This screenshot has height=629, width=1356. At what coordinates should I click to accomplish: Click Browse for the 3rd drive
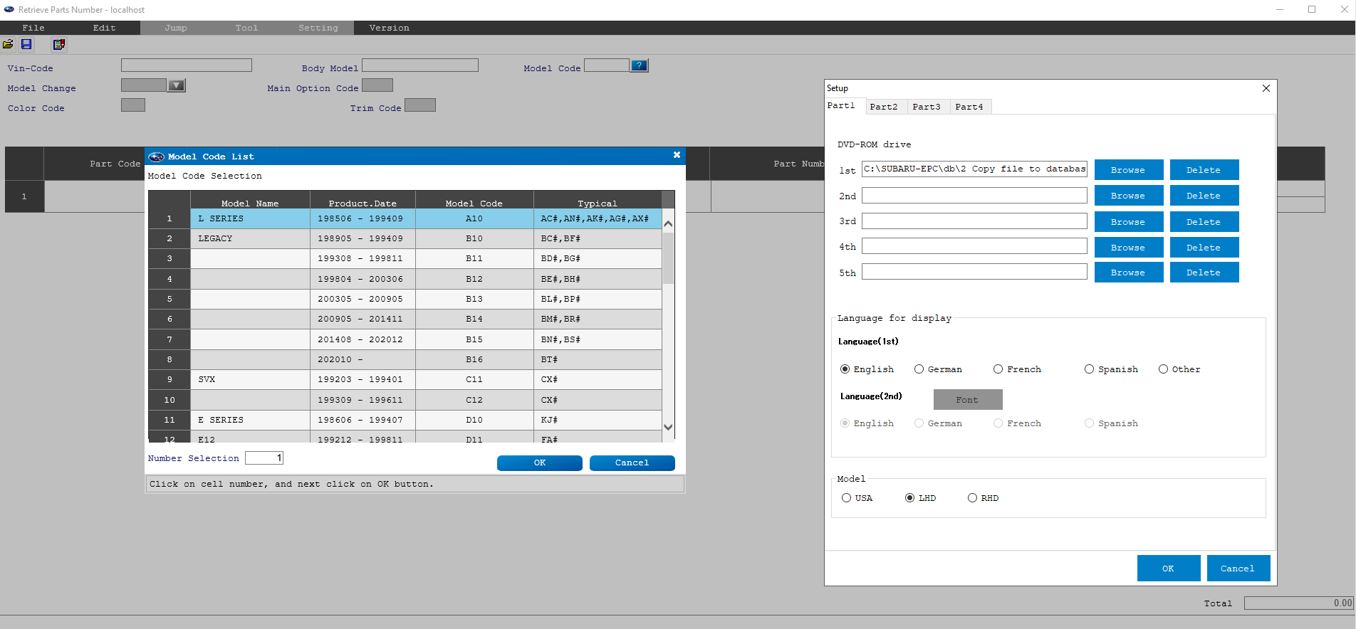[1129, 222]
